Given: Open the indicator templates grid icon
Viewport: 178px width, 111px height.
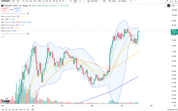Looking at the screenshot, I should [104, 1].
